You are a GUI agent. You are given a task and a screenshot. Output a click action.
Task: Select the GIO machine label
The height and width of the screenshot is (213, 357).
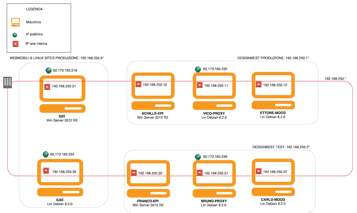point(62,116)
